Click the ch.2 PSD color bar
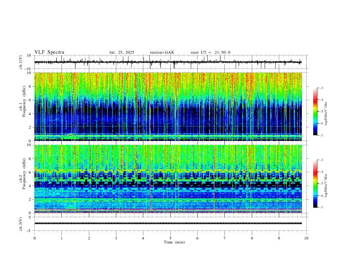This screenshot has height=267, width=345. click(x=315, y=184)
